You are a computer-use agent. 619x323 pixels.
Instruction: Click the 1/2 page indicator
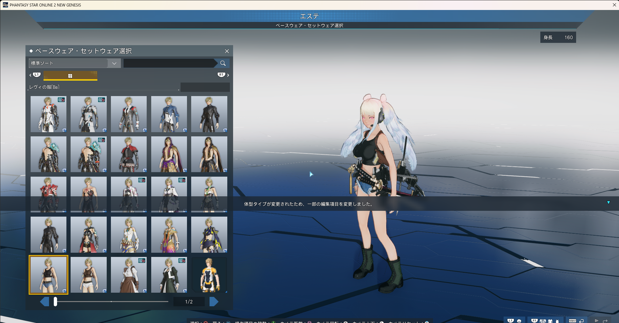point(189,302)
